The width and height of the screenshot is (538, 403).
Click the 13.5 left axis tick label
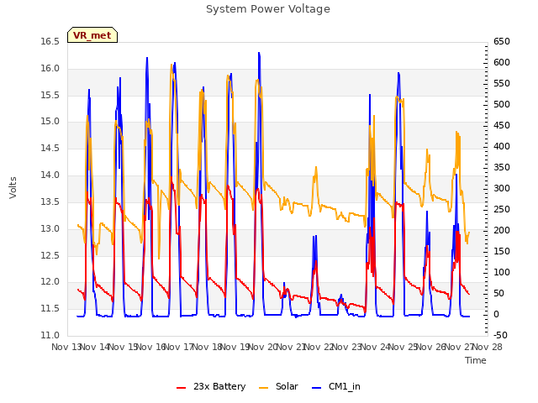click(x=50, y=201)
